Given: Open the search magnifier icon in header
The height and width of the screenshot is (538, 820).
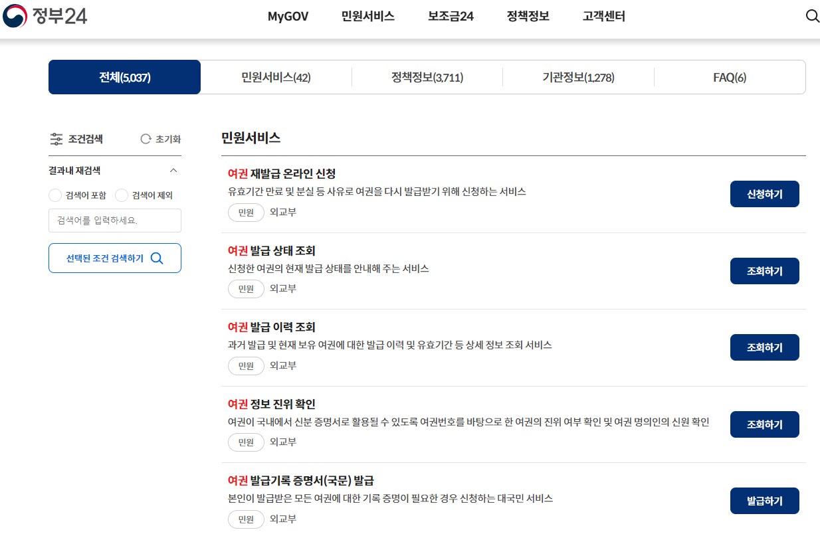Looking at the screenshot, I should 812,16.
